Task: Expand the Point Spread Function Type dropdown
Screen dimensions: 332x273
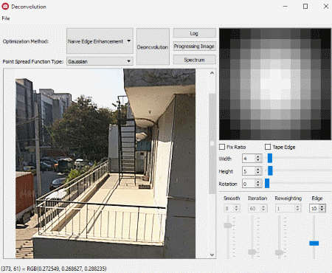Action: point(100,61)
